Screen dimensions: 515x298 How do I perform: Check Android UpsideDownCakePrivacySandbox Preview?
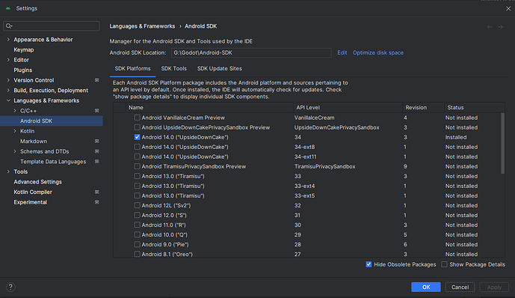138,127
